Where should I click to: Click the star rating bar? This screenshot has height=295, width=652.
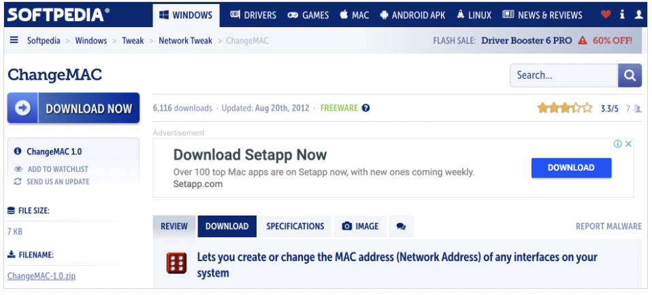point(564,109)
